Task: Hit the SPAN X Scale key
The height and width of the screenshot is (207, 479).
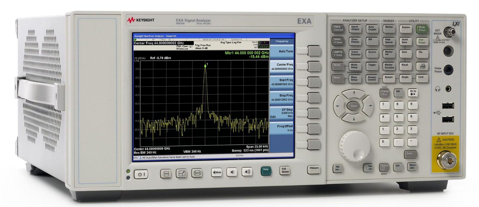Action: [338, 41]
